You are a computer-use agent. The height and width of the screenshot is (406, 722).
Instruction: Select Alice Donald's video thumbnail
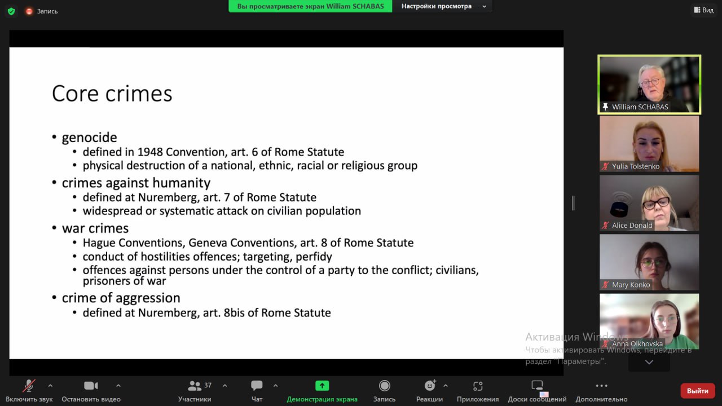[x=649, y=202]
